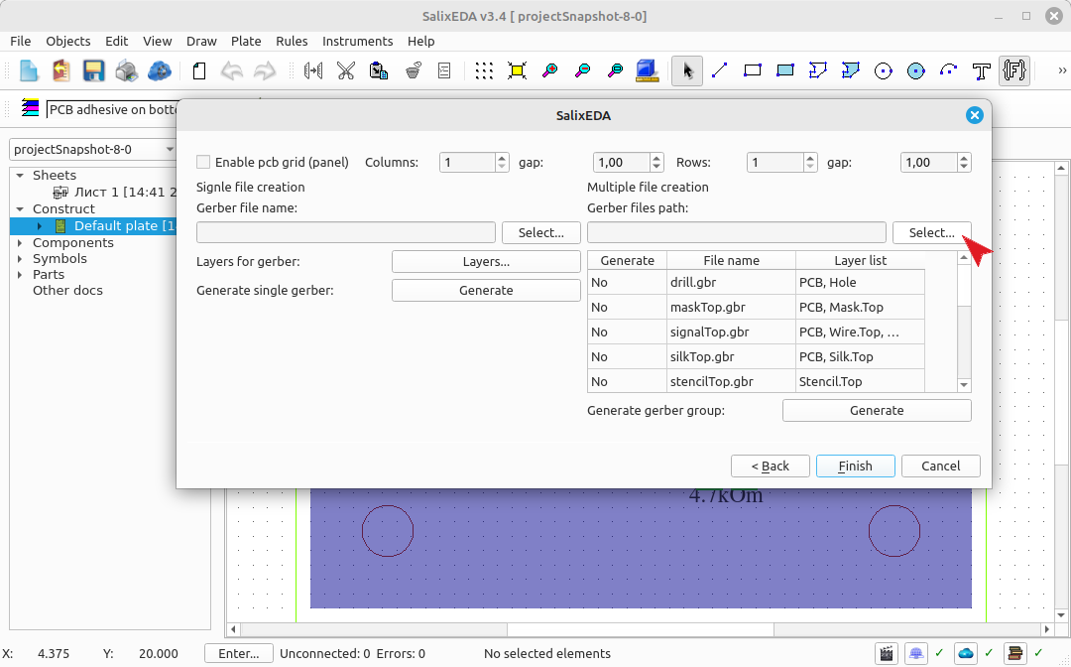Open the projectSnapshot-8-0 project dropdown
The image size is (1071, 667).
point(93,149)
